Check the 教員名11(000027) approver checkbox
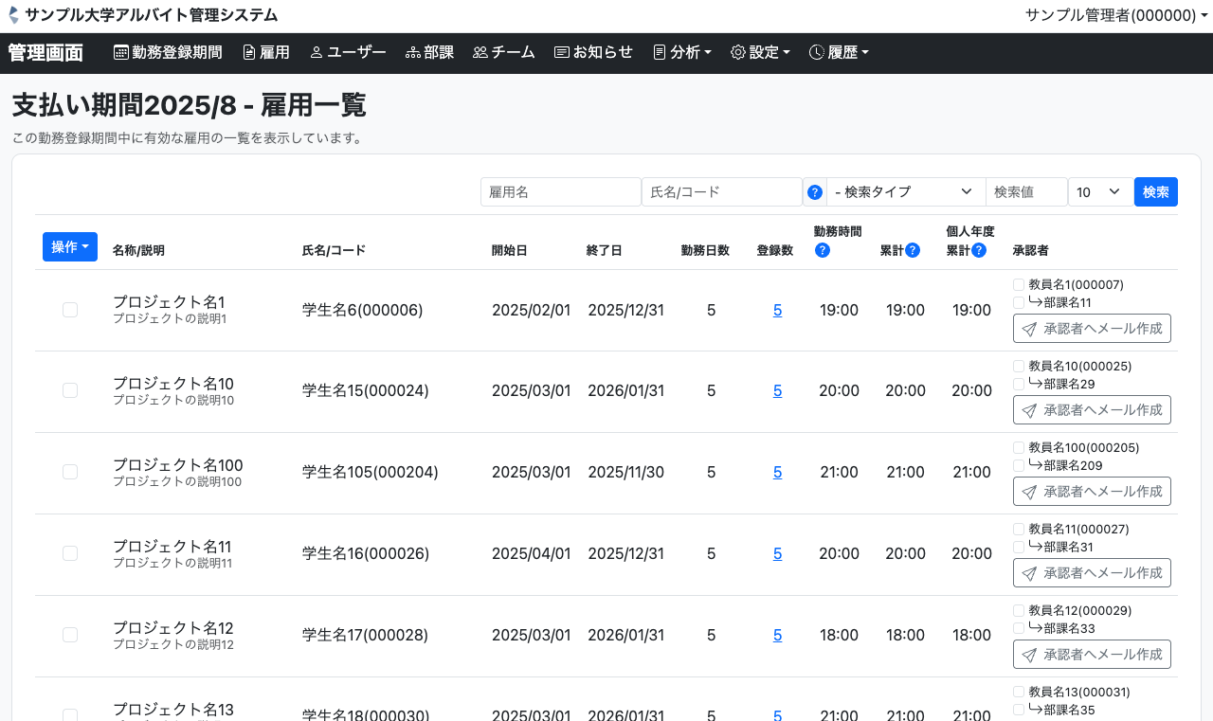This screenshot has width=1213, height=721. pos(1019,530)
